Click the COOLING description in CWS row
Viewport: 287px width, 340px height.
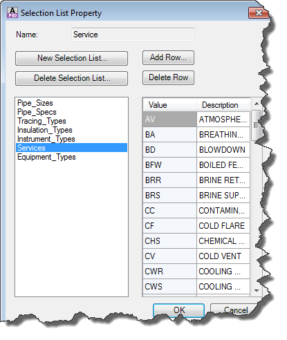click(x=223, y=287)
